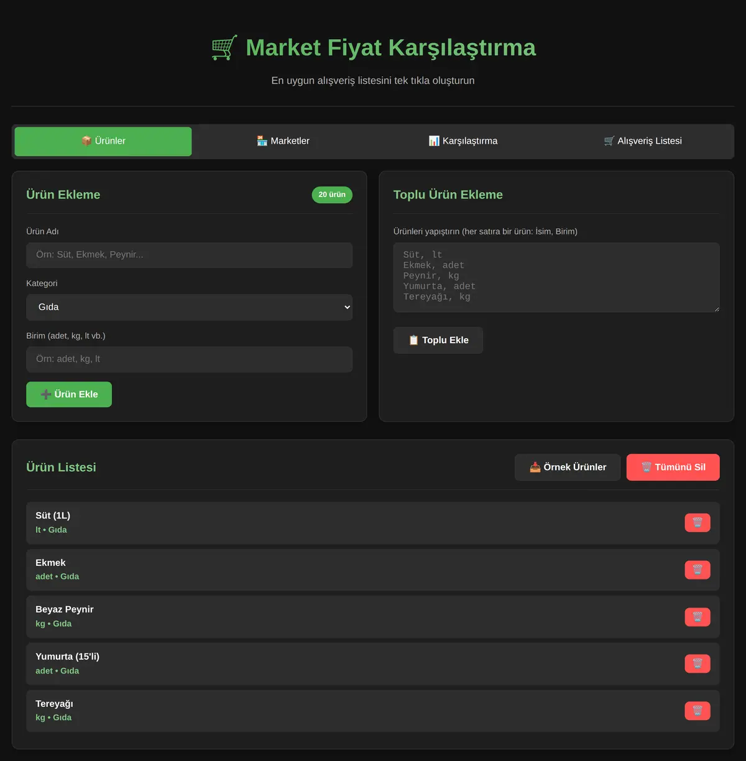This screenshot has height=761, width=746.
Task: Expand the Kategori dropdown showing Gıda
Action: coord(190,307)
